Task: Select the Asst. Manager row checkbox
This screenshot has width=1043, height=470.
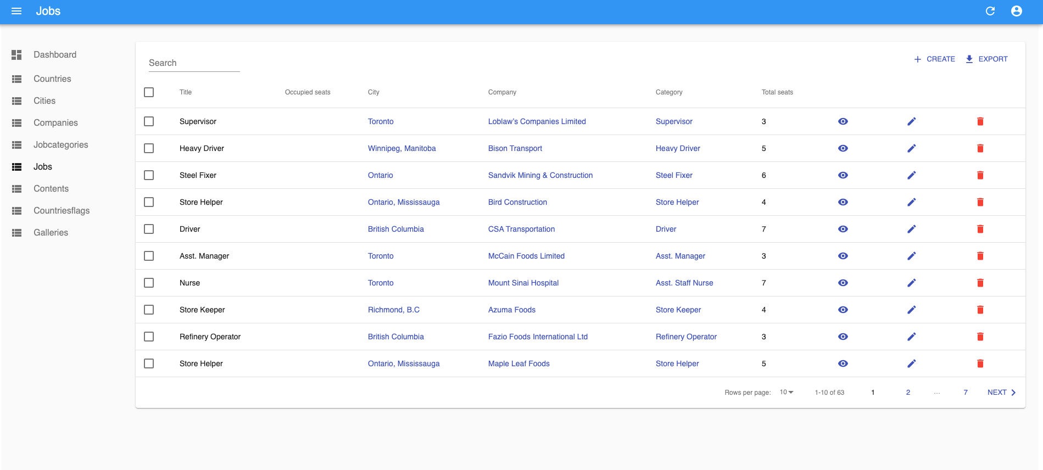Action: click(149, 256)
